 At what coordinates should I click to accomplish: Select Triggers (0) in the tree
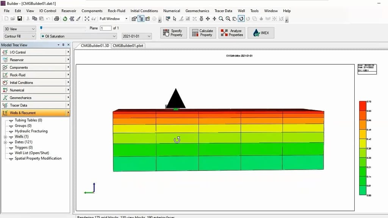point(24,147)
